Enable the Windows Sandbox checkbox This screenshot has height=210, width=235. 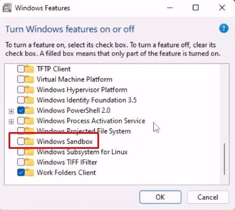point(21,141)
